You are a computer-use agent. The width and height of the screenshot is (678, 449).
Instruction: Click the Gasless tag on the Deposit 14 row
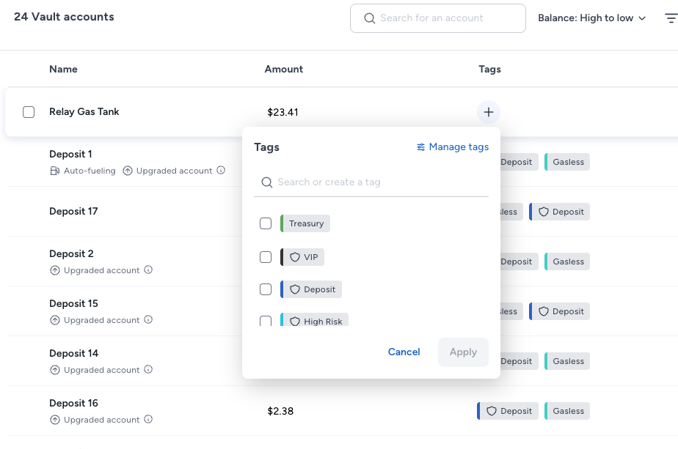(567, 361)
